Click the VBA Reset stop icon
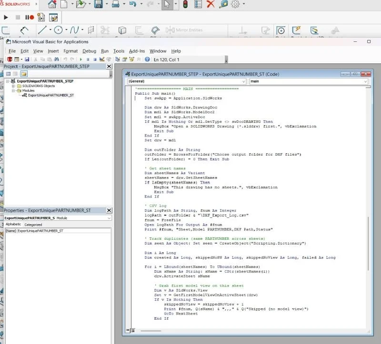The image size is (381, 344). click(95, 59)
